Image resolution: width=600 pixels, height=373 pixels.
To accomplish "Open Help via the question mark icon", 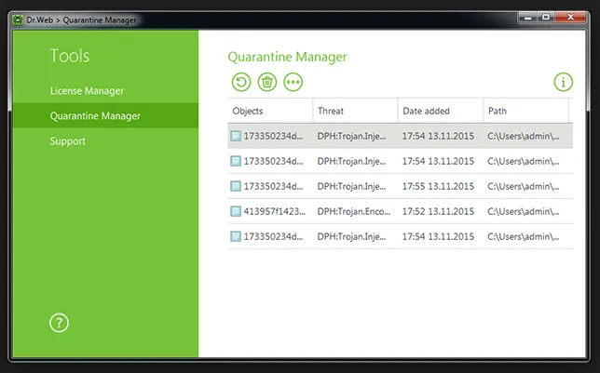I will click(x=60, y=323).
